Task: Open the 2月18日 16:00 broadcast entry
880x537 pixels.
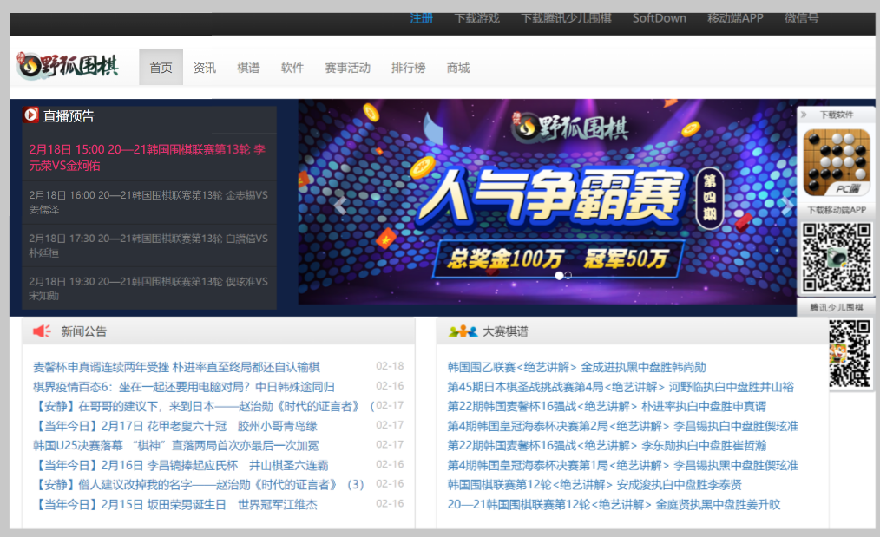Action: [x=149, y=202]
